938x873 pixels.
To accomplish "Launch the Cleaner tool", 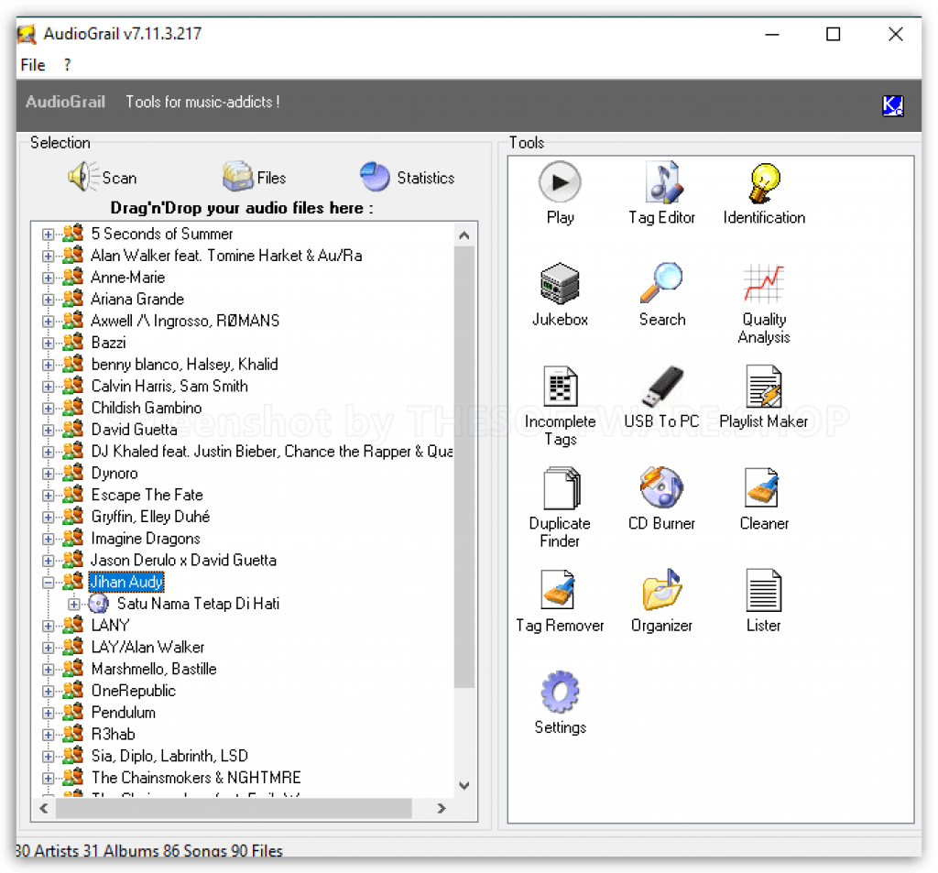I will pyautogui.click(x=764, y=498).
